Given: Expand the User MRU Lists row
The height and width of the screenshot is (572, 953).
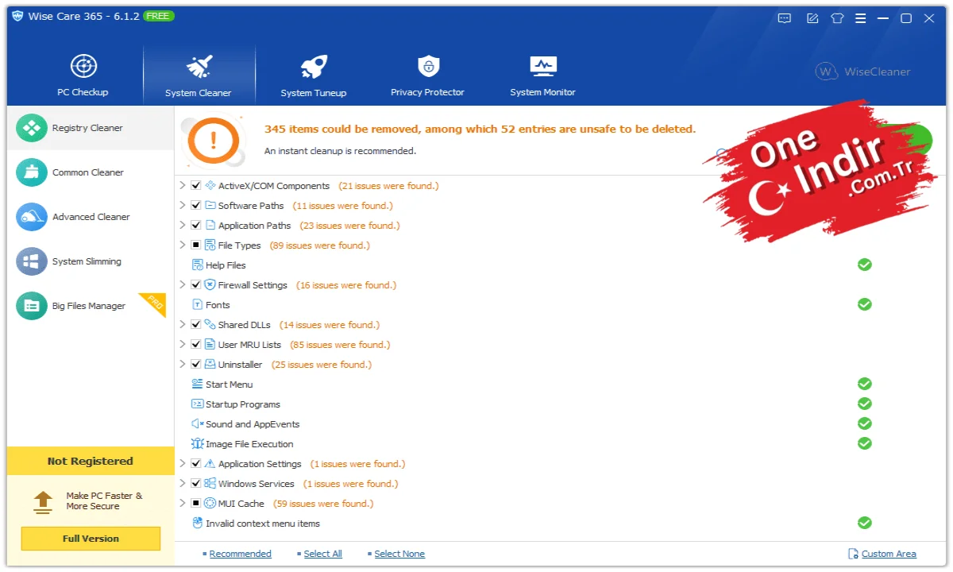Looking at the screenshot, I should (x=183, y=345).
